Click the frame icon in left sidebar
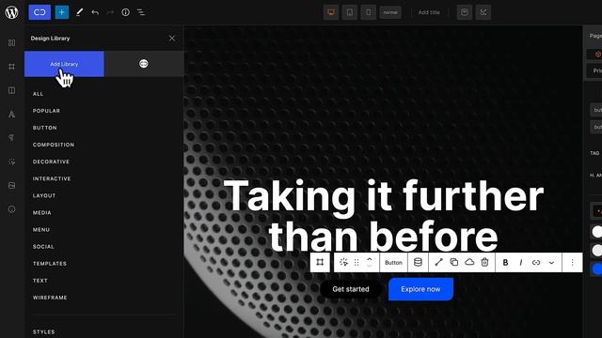The image size is (602, 338). [x=12, y=67]
